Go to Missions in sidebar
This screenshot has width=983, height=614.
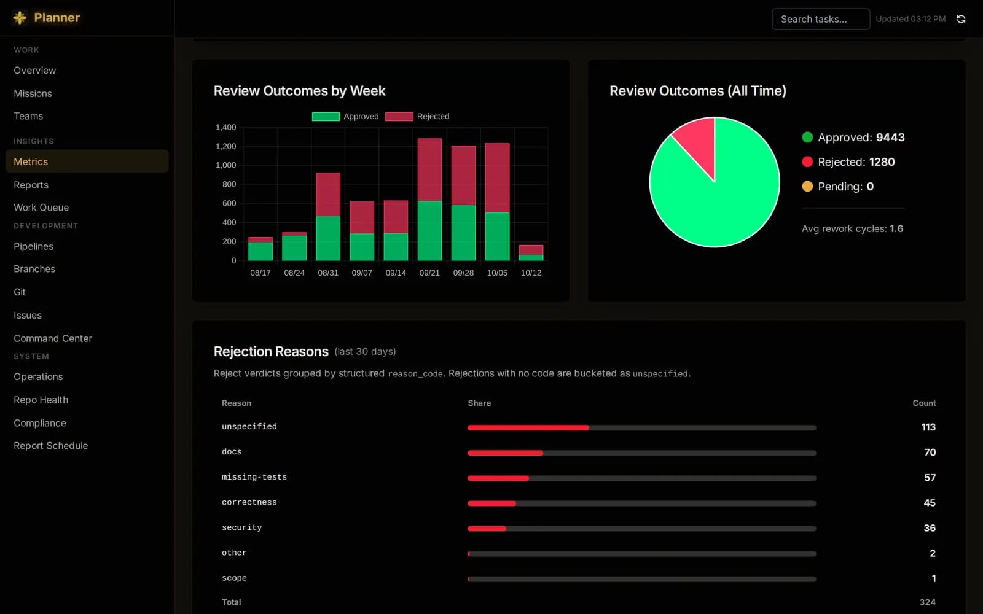point(33,93)
